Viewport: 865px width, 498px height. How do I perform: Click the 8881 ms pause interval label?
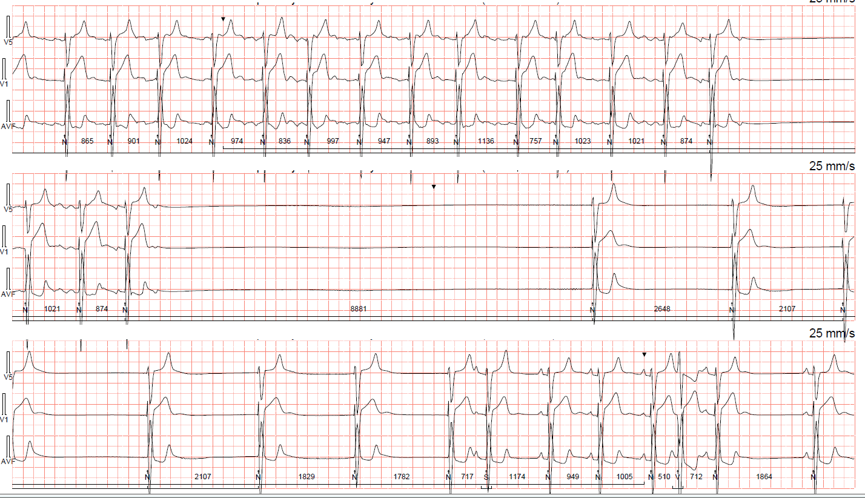359,309
